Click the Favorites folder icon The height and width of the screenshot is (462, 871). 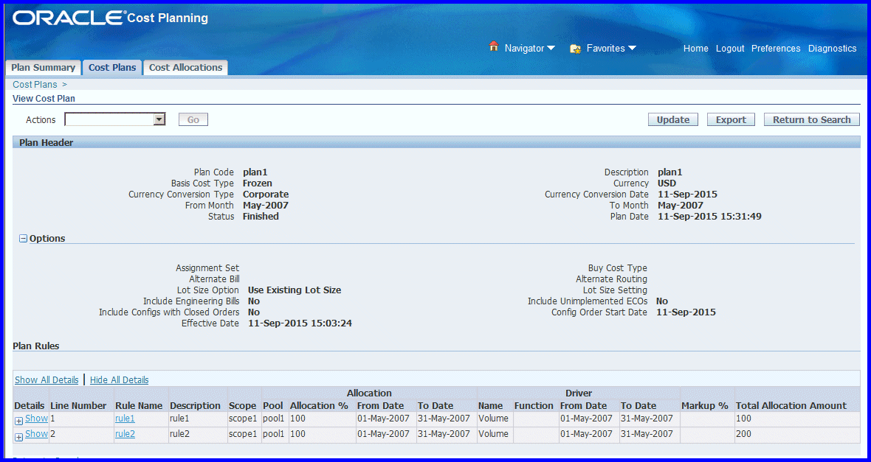tap(576, 48)
